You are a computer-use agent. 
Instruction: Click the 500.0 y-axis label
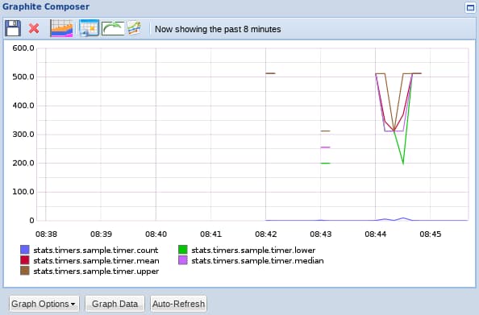tap(23, 77)
